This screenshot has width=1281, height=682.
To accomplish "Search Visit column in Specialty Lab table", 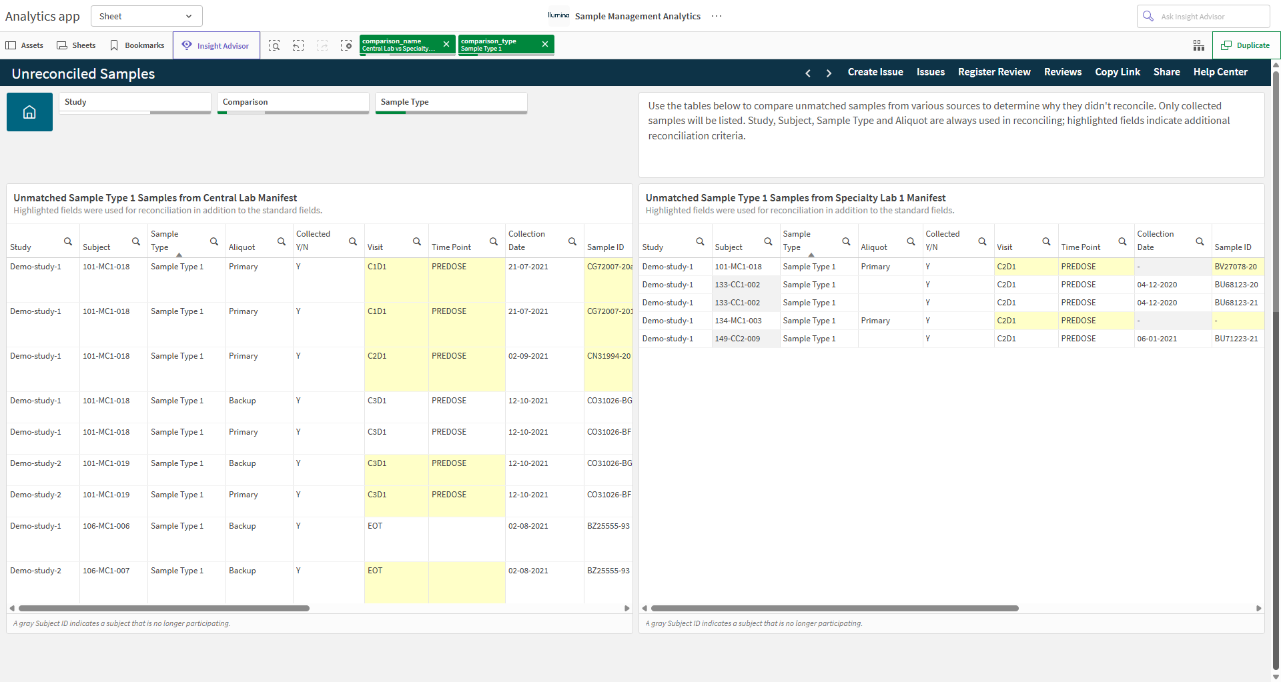I will coord(1047,241).
